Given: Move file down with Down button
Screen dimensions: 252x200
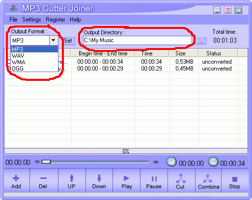Looking at the screenshot, I should 99,181.
